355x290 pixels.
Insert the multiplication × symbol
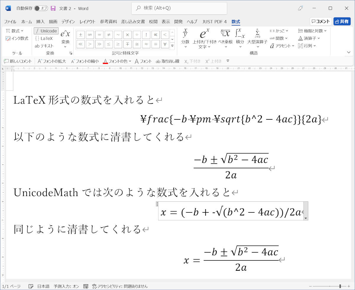pos(128,35)
